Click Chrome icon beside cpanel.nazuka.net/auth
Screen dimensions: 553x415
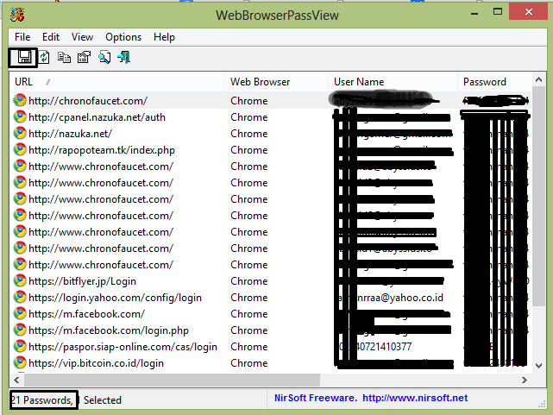point(20,117)
